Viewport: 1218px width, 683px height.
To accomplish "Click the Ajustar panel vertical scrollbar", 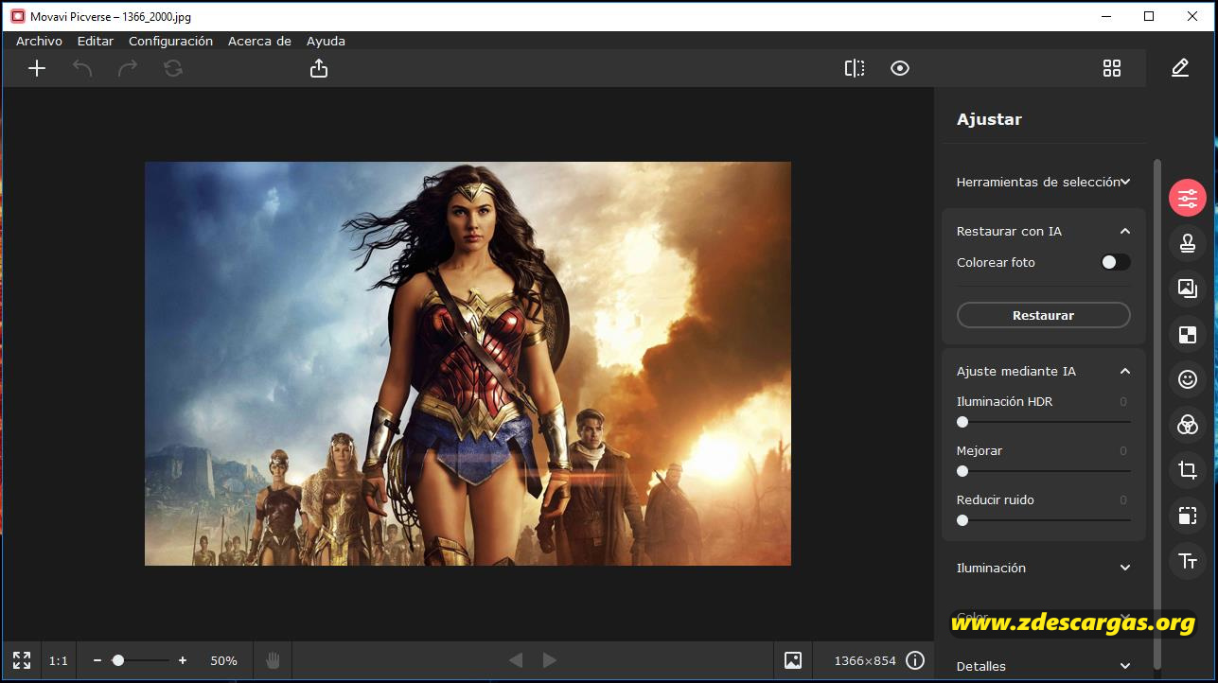I will 1156,414.
